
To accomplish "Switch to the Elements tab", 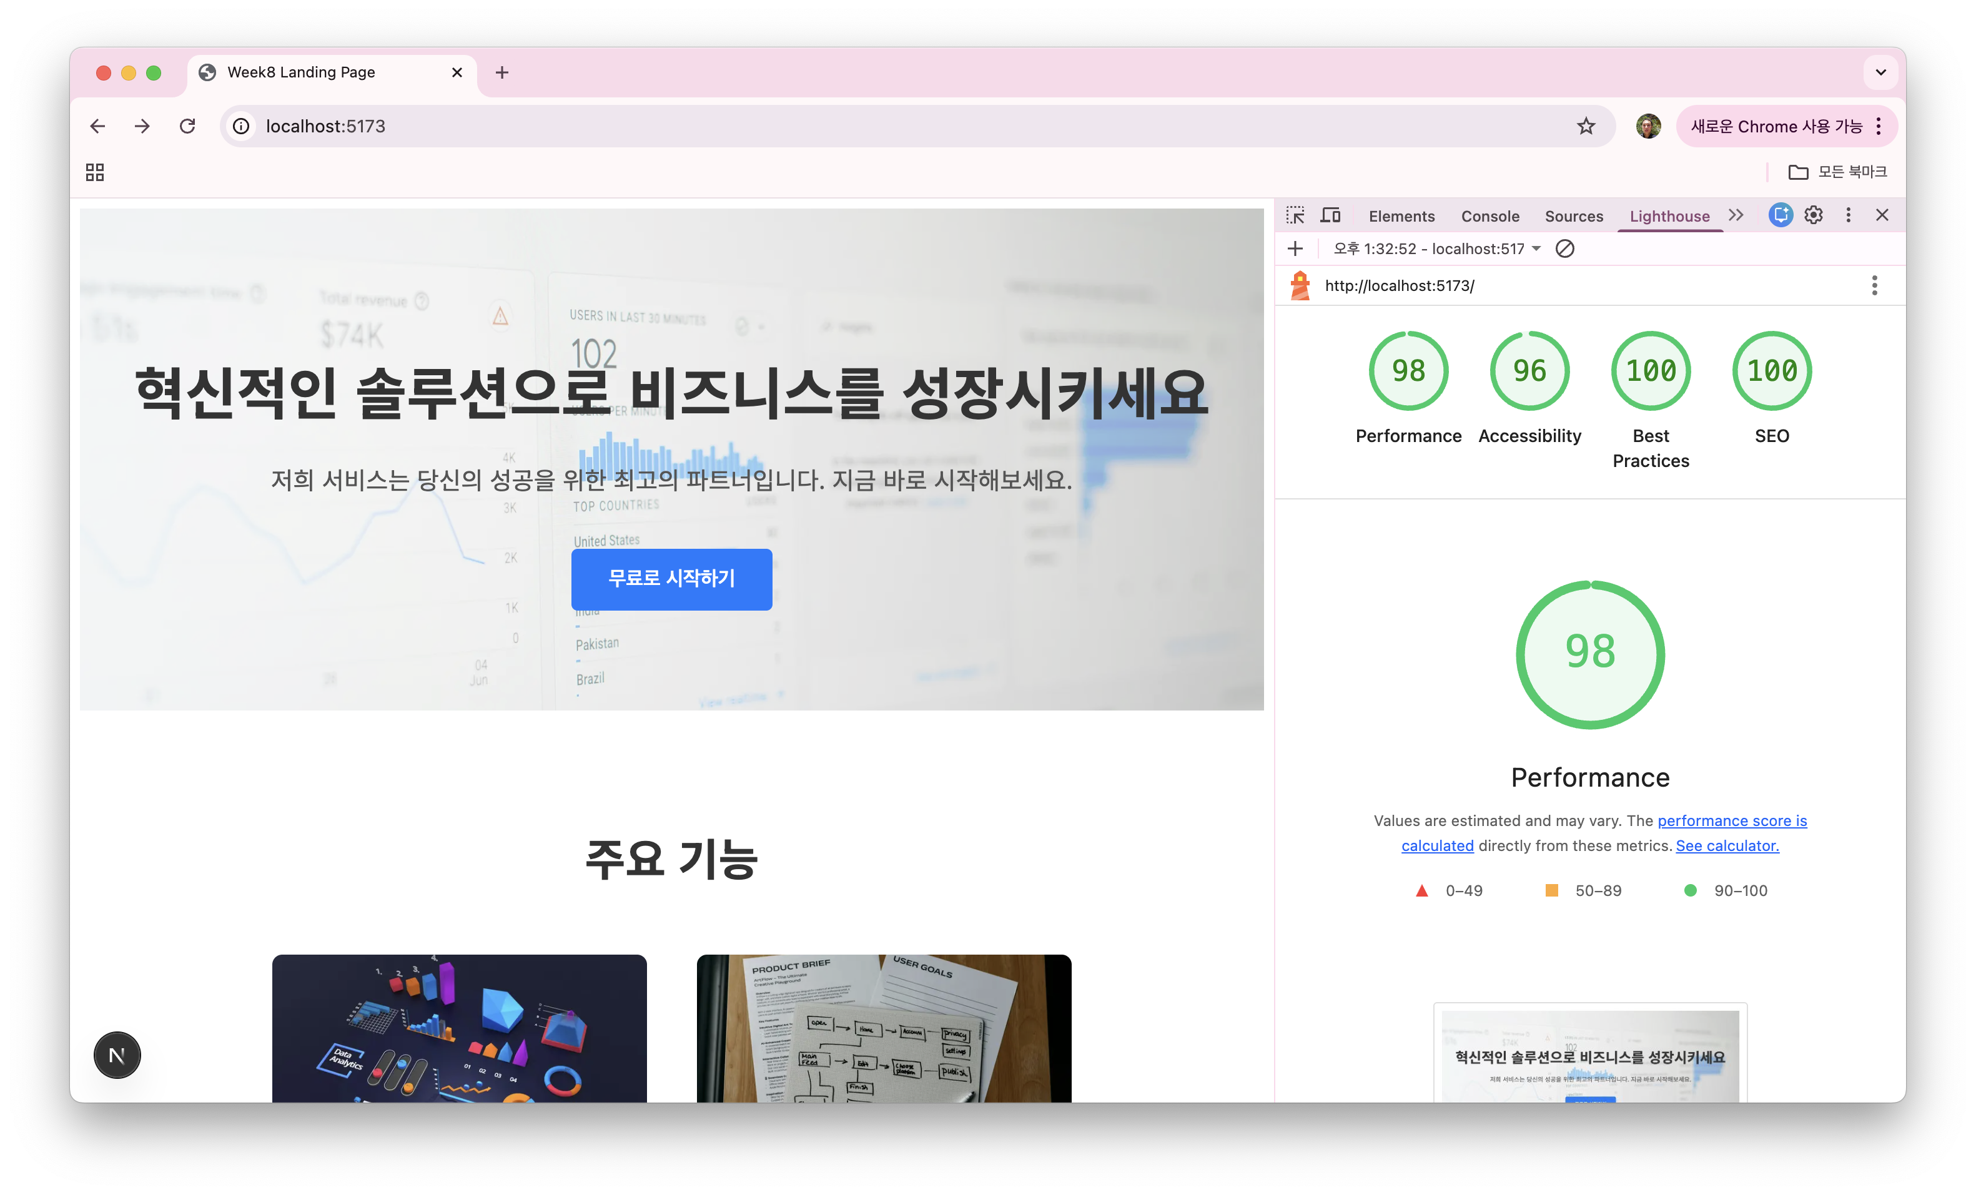I will click(x=1401, y=217).
